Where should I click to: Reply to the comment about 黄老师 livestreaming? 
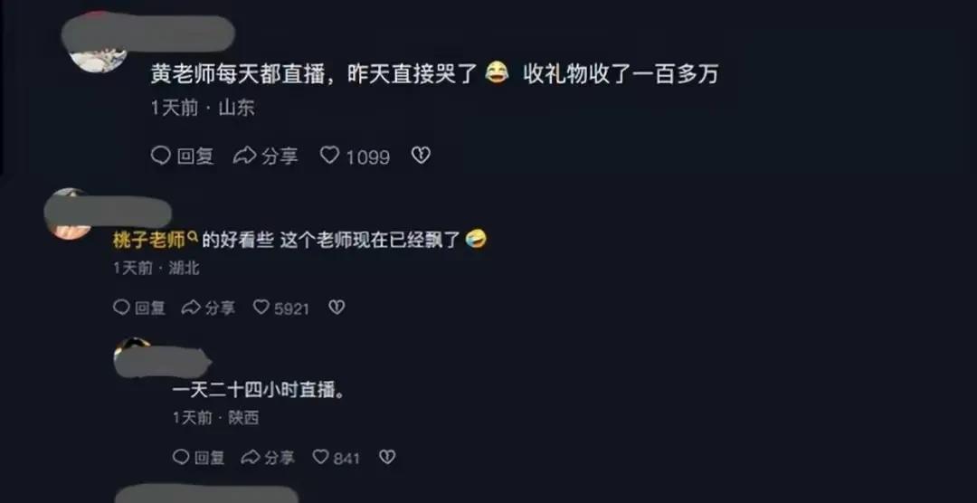coord(183,156)
